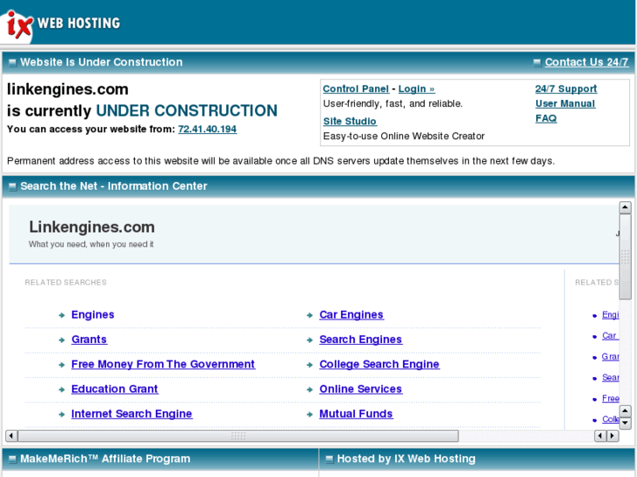Click horizontal scrollbar left arrow at far left
The height and width of the screenshot is (477, 637).
[x=11, y=436]
